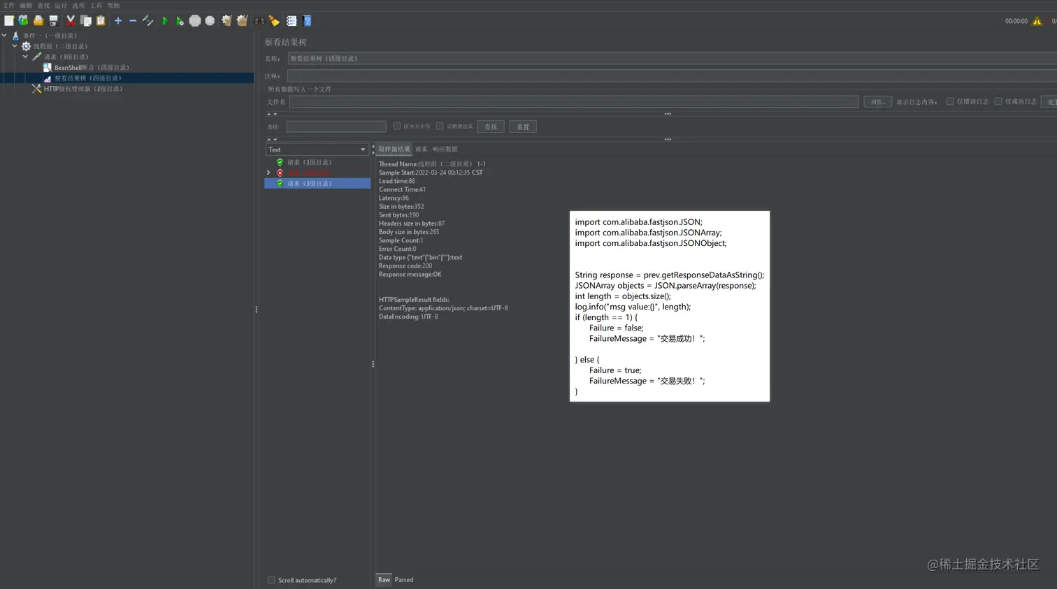This screenshot has height=589, width=1057.
Task: Open the 帮助 menu
Action: [113, 6]
